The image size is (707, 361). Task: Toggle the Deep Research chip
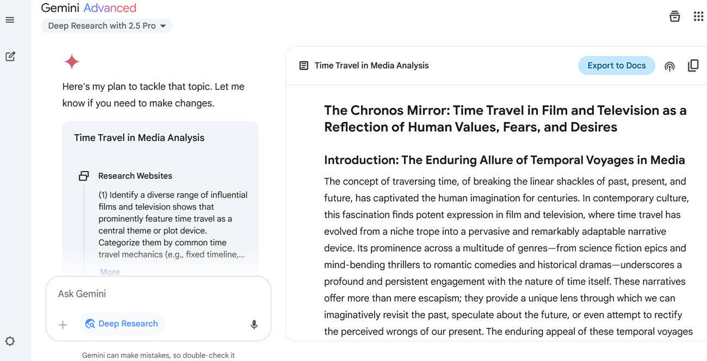pyautogui.click(x=122, y=324)
